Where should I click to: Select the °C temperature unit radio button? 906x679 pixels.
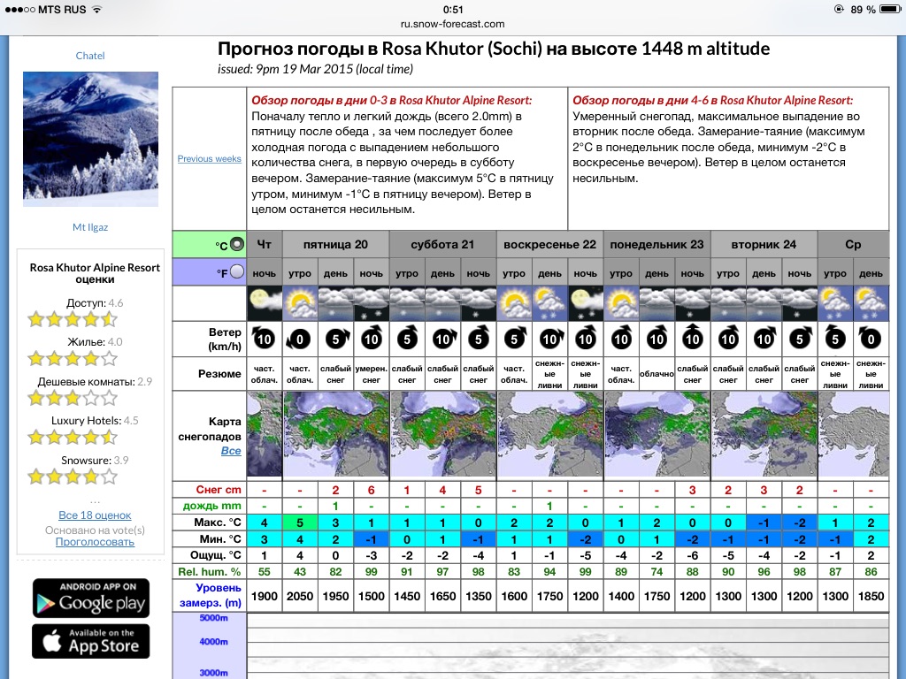point(237,244)
